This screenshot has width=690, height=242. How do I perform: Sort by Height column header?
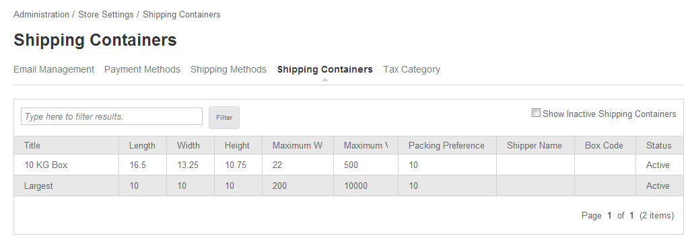point(238,145)
